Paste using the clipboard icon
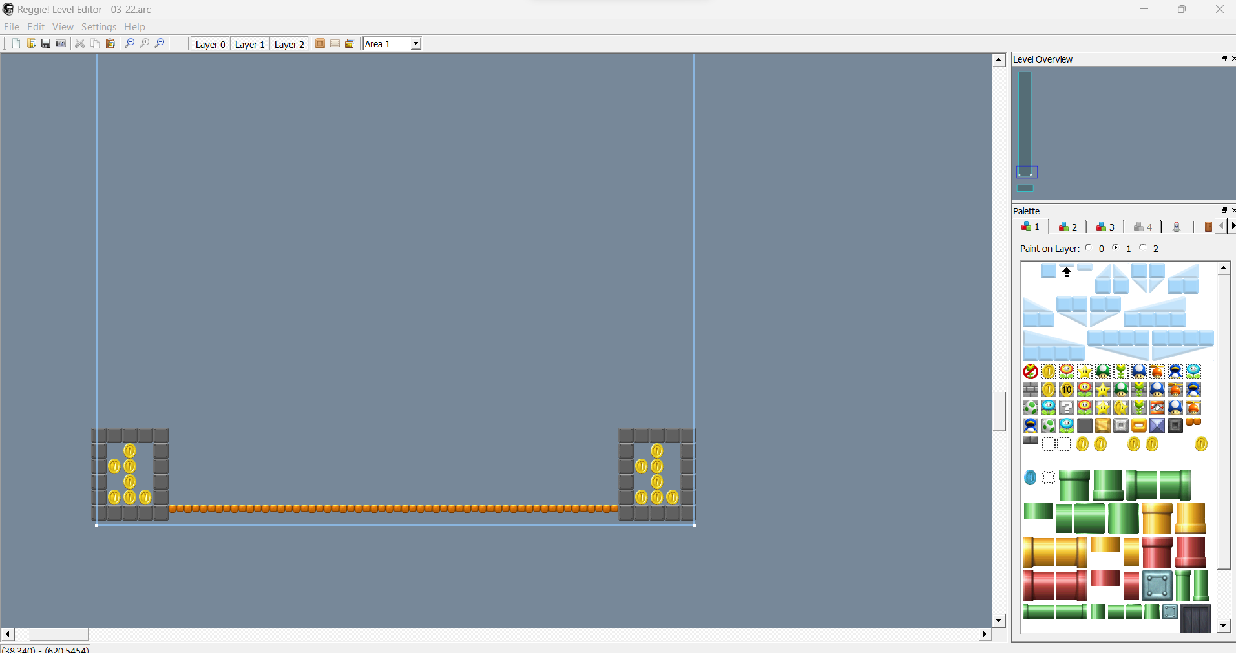The image size is (1236, 653). (x=110, y=43)
